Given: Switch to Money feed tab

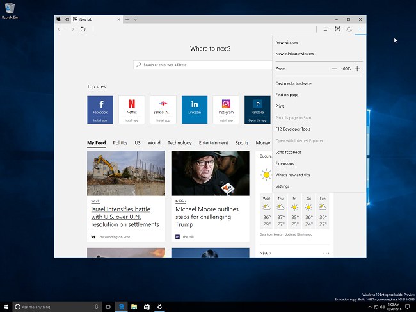Looking at the screenshot, I should (x=263, y=143).
